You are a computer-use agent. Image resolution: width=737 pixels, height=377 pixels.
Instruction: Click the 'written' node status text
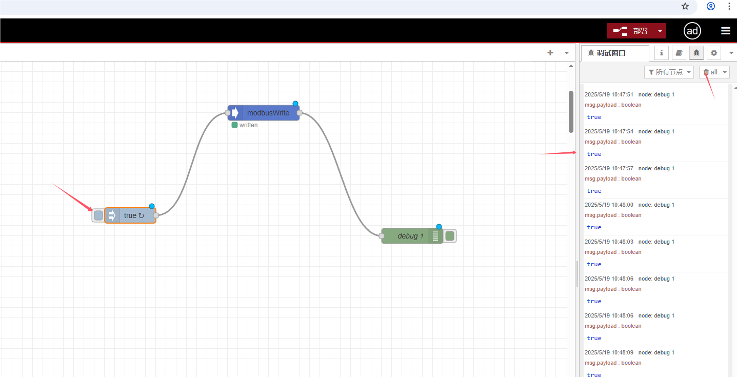(x=248, y=125)
